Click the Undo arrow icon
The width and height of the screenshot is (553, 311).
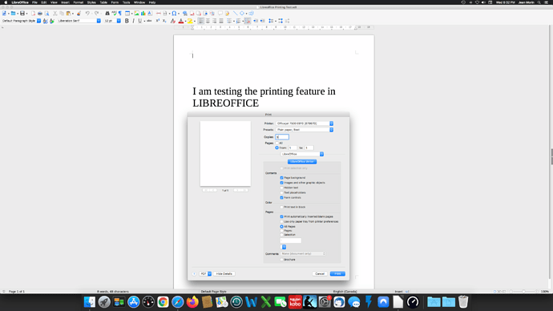pos(87,14)
